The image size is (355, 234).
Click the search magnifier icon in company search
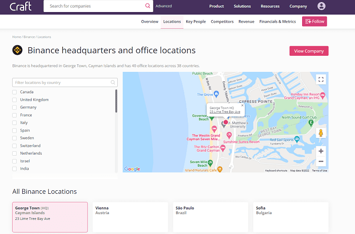pos(148,6)
